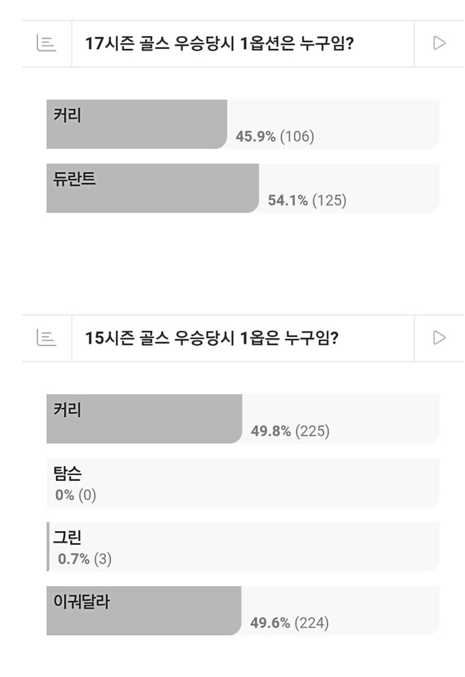Open the poll titled 15시즌 골스 우승당시 1옵은 누구임?

coord(212,338)
